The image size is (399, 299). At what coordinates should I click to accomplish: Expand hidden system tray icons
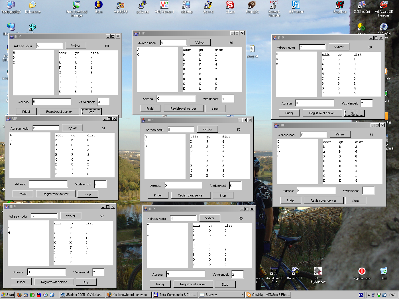pos(369,295)
